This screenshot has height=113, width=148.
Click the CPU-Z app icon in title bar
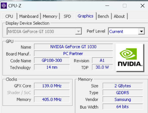(4, 6)
